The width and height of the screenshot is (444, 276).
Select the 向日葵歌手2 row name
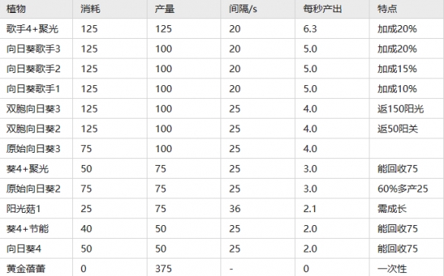coord(33,68)
